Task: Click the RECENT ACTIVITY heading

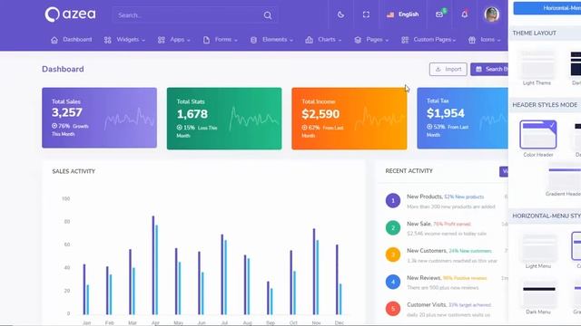Action: pyautogui.click(x=409, y=171)
